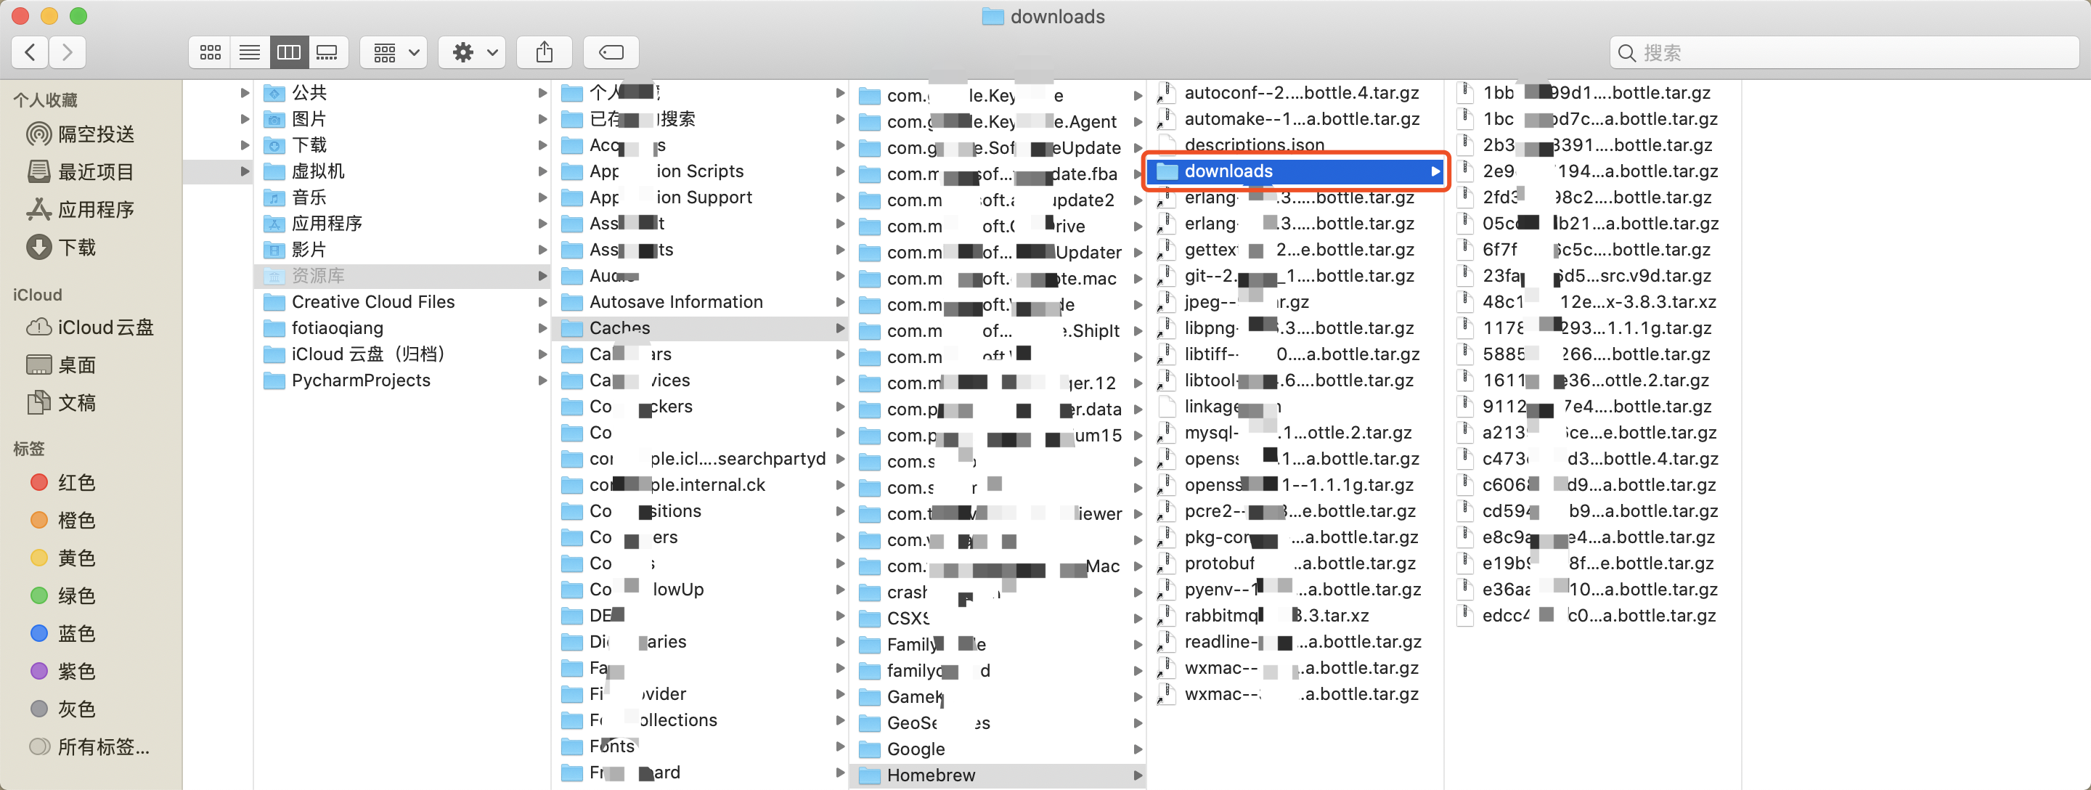Open 应用程序 in the sidebar favorites
The image size is (2091, 790).
click(81, 209)
